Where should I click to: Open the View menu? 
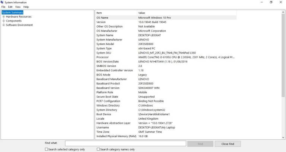(x=18, y=7)
